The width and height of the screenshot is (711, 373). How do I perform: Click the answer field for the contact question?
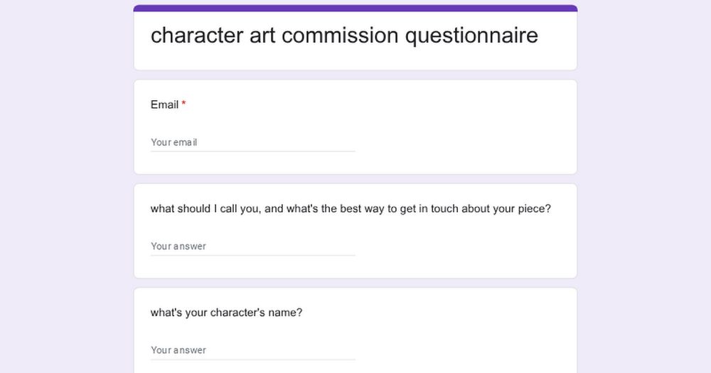[252, 247]
